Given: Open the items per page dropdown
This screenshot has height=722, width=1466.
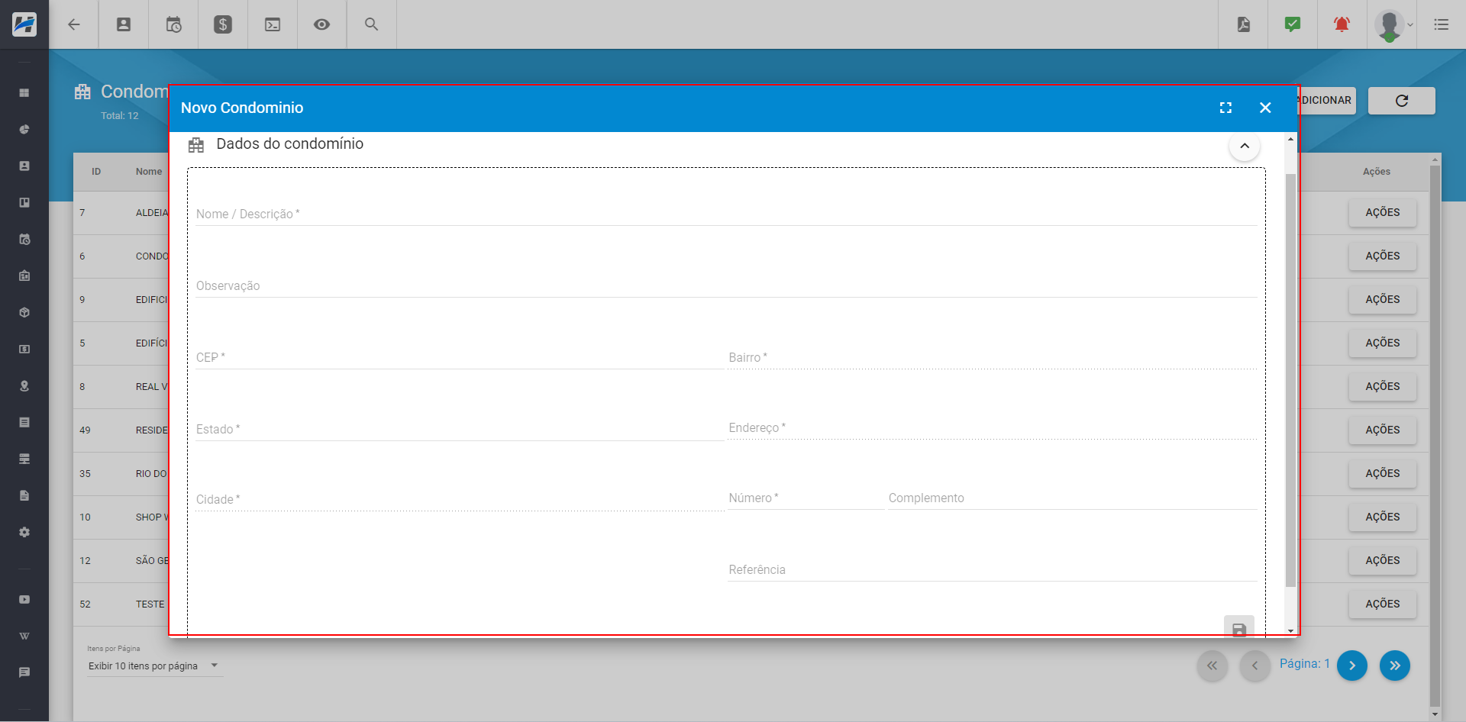Looking at the screenshot, I should (155, 666).
